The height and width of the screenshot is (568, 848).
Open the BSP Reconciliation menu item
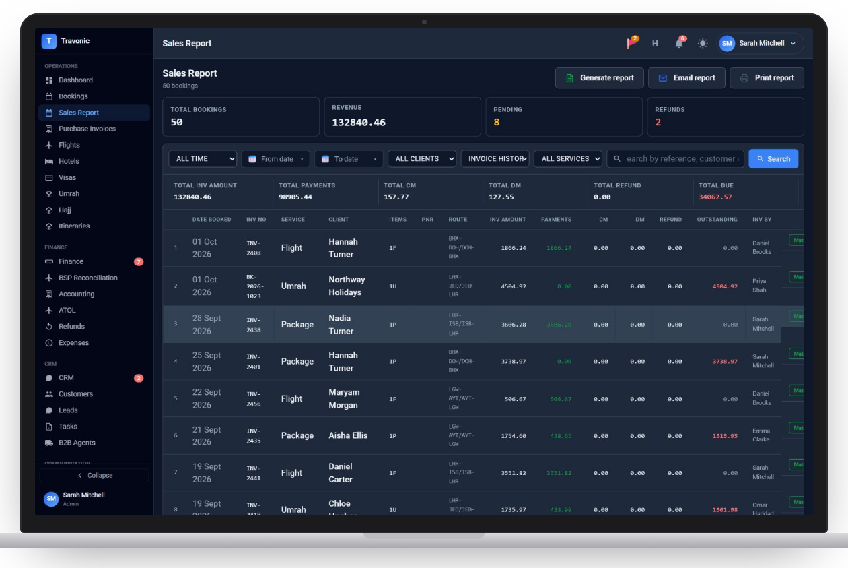pyautogui.click(x=94, y=278)
